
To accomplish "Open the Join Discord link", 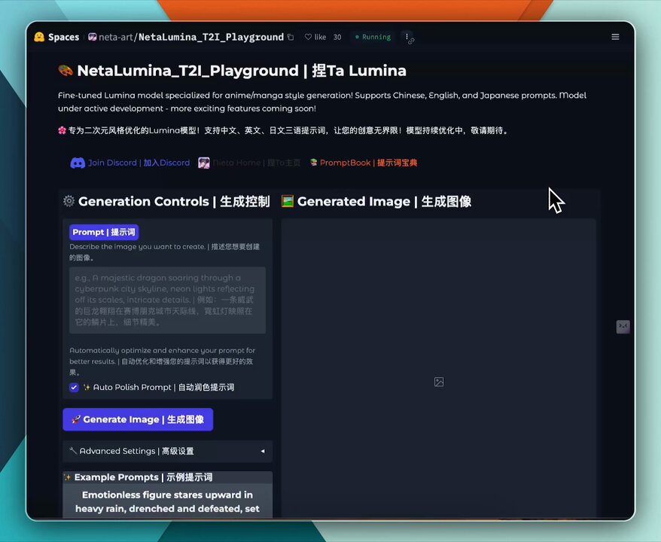I will 139,163.
